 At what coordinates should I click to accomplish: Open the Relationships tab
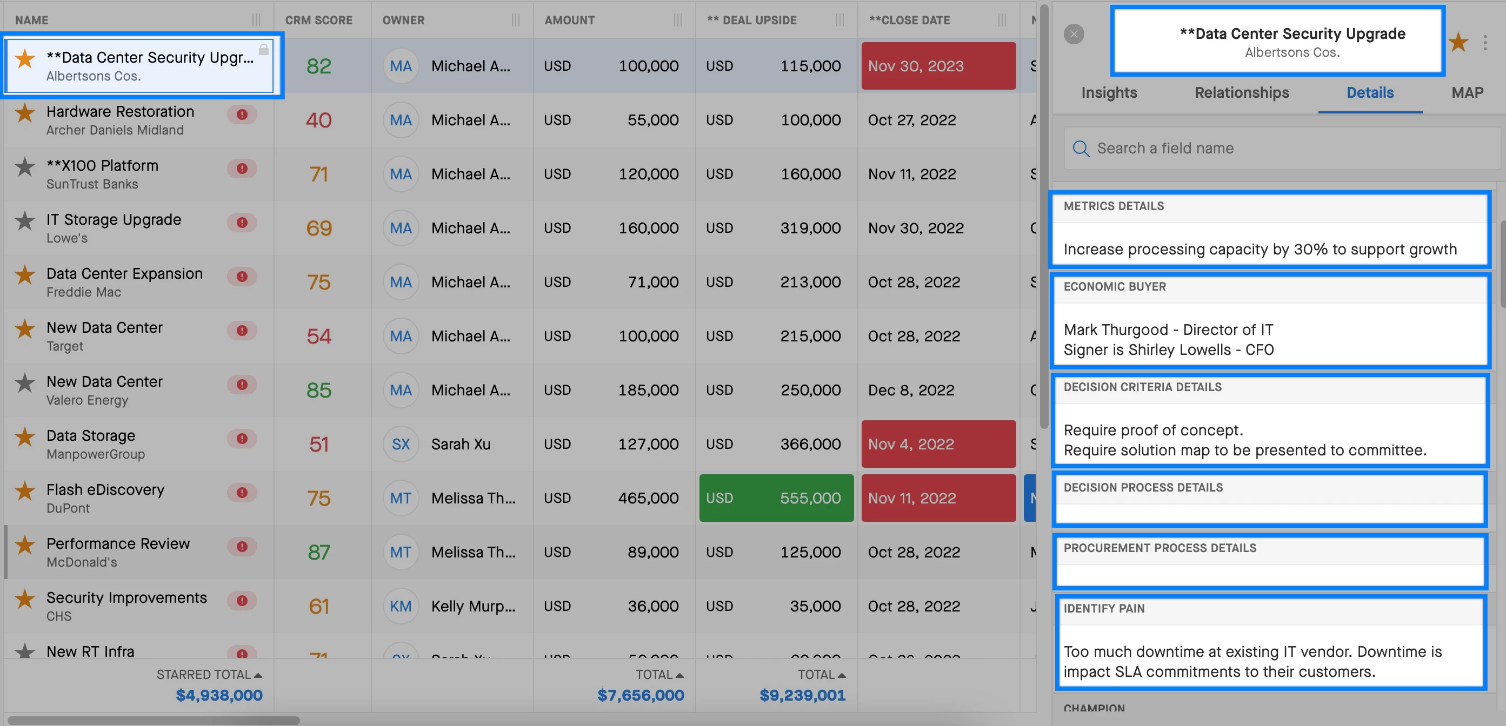click(x=1241, y=93)
